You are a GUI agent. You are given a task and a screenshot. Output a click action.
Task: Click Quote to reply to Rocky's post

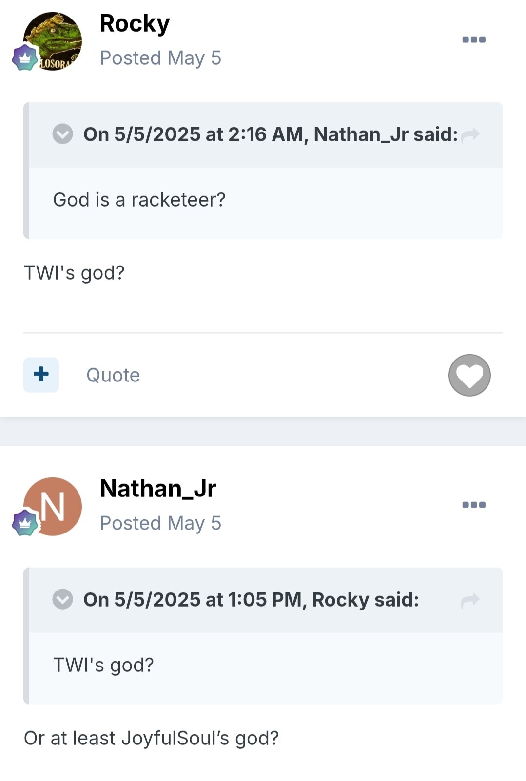point(113,375)
